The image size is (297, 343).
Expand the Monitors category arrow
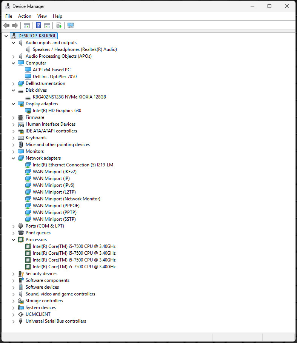tap(13, 152)
